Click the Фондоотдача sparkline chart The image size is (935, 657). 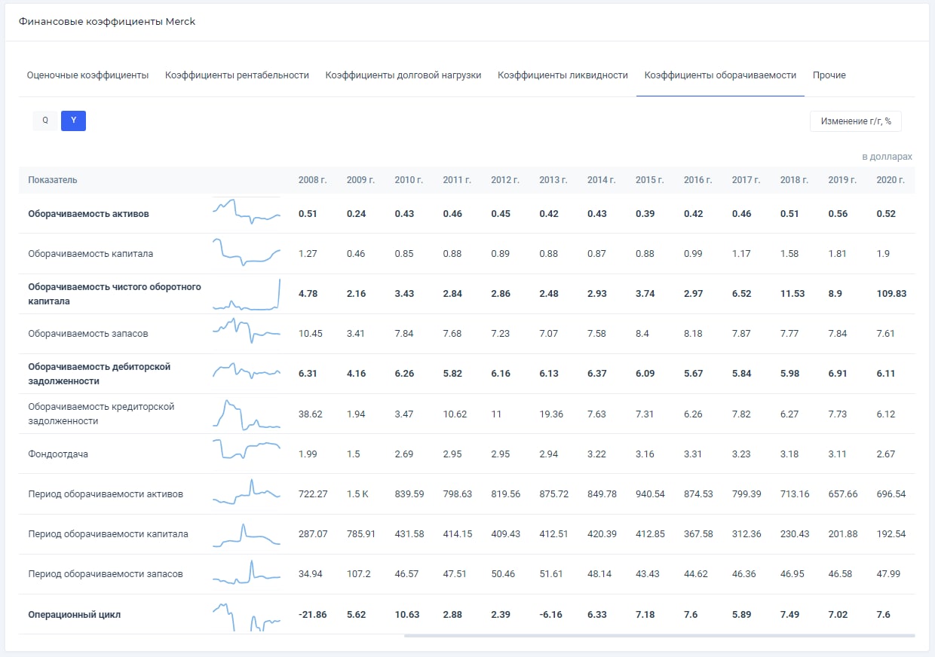tap(247, 449)
